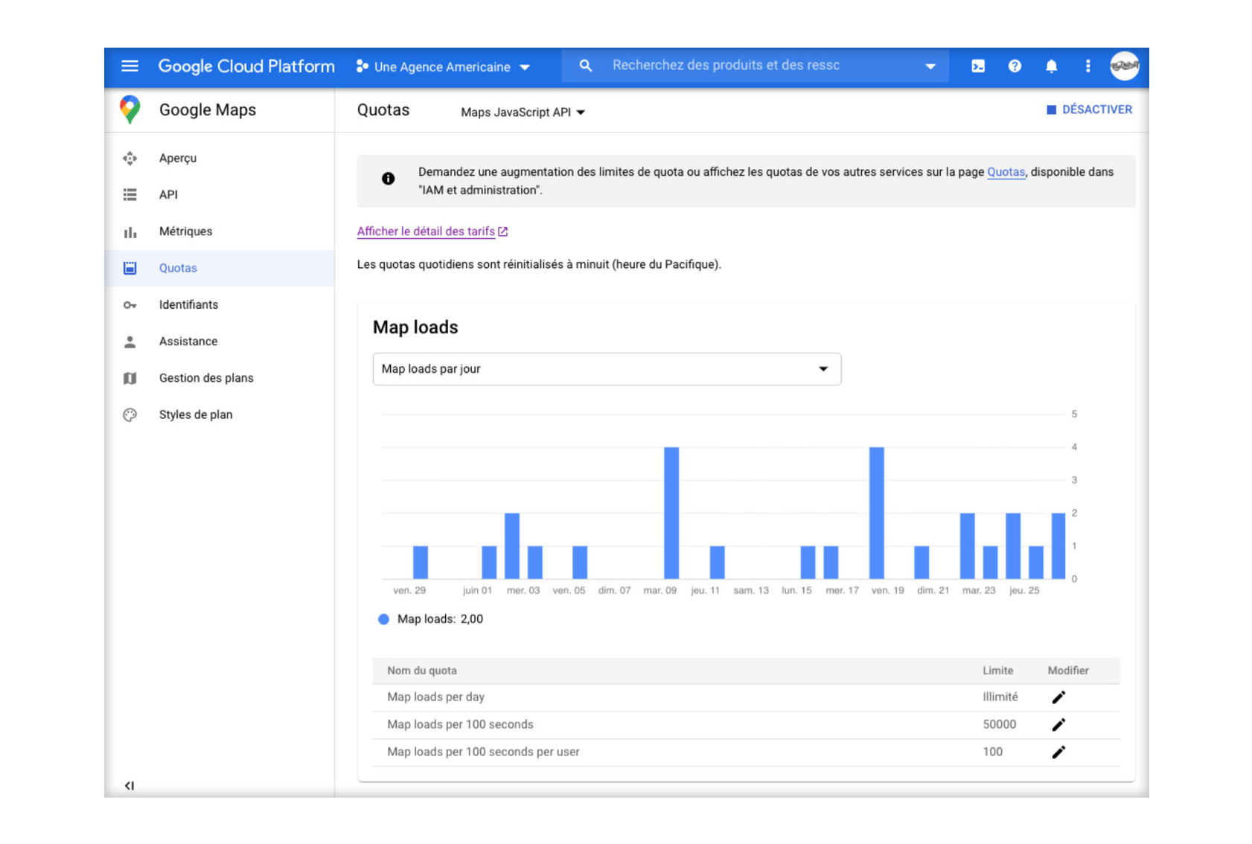Click the Google Maps pin logo
The image size is (1252, 844).
130,109
